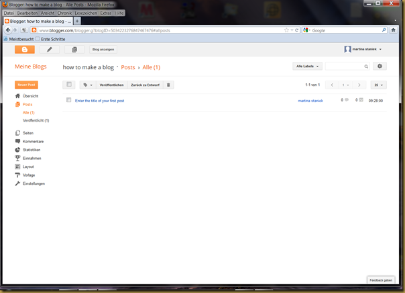
Task: Open Seiten in the sidebar
Action: [x=28, y=133]
